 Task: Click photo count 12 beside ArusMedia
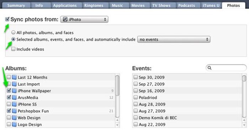tap(111, 98)
